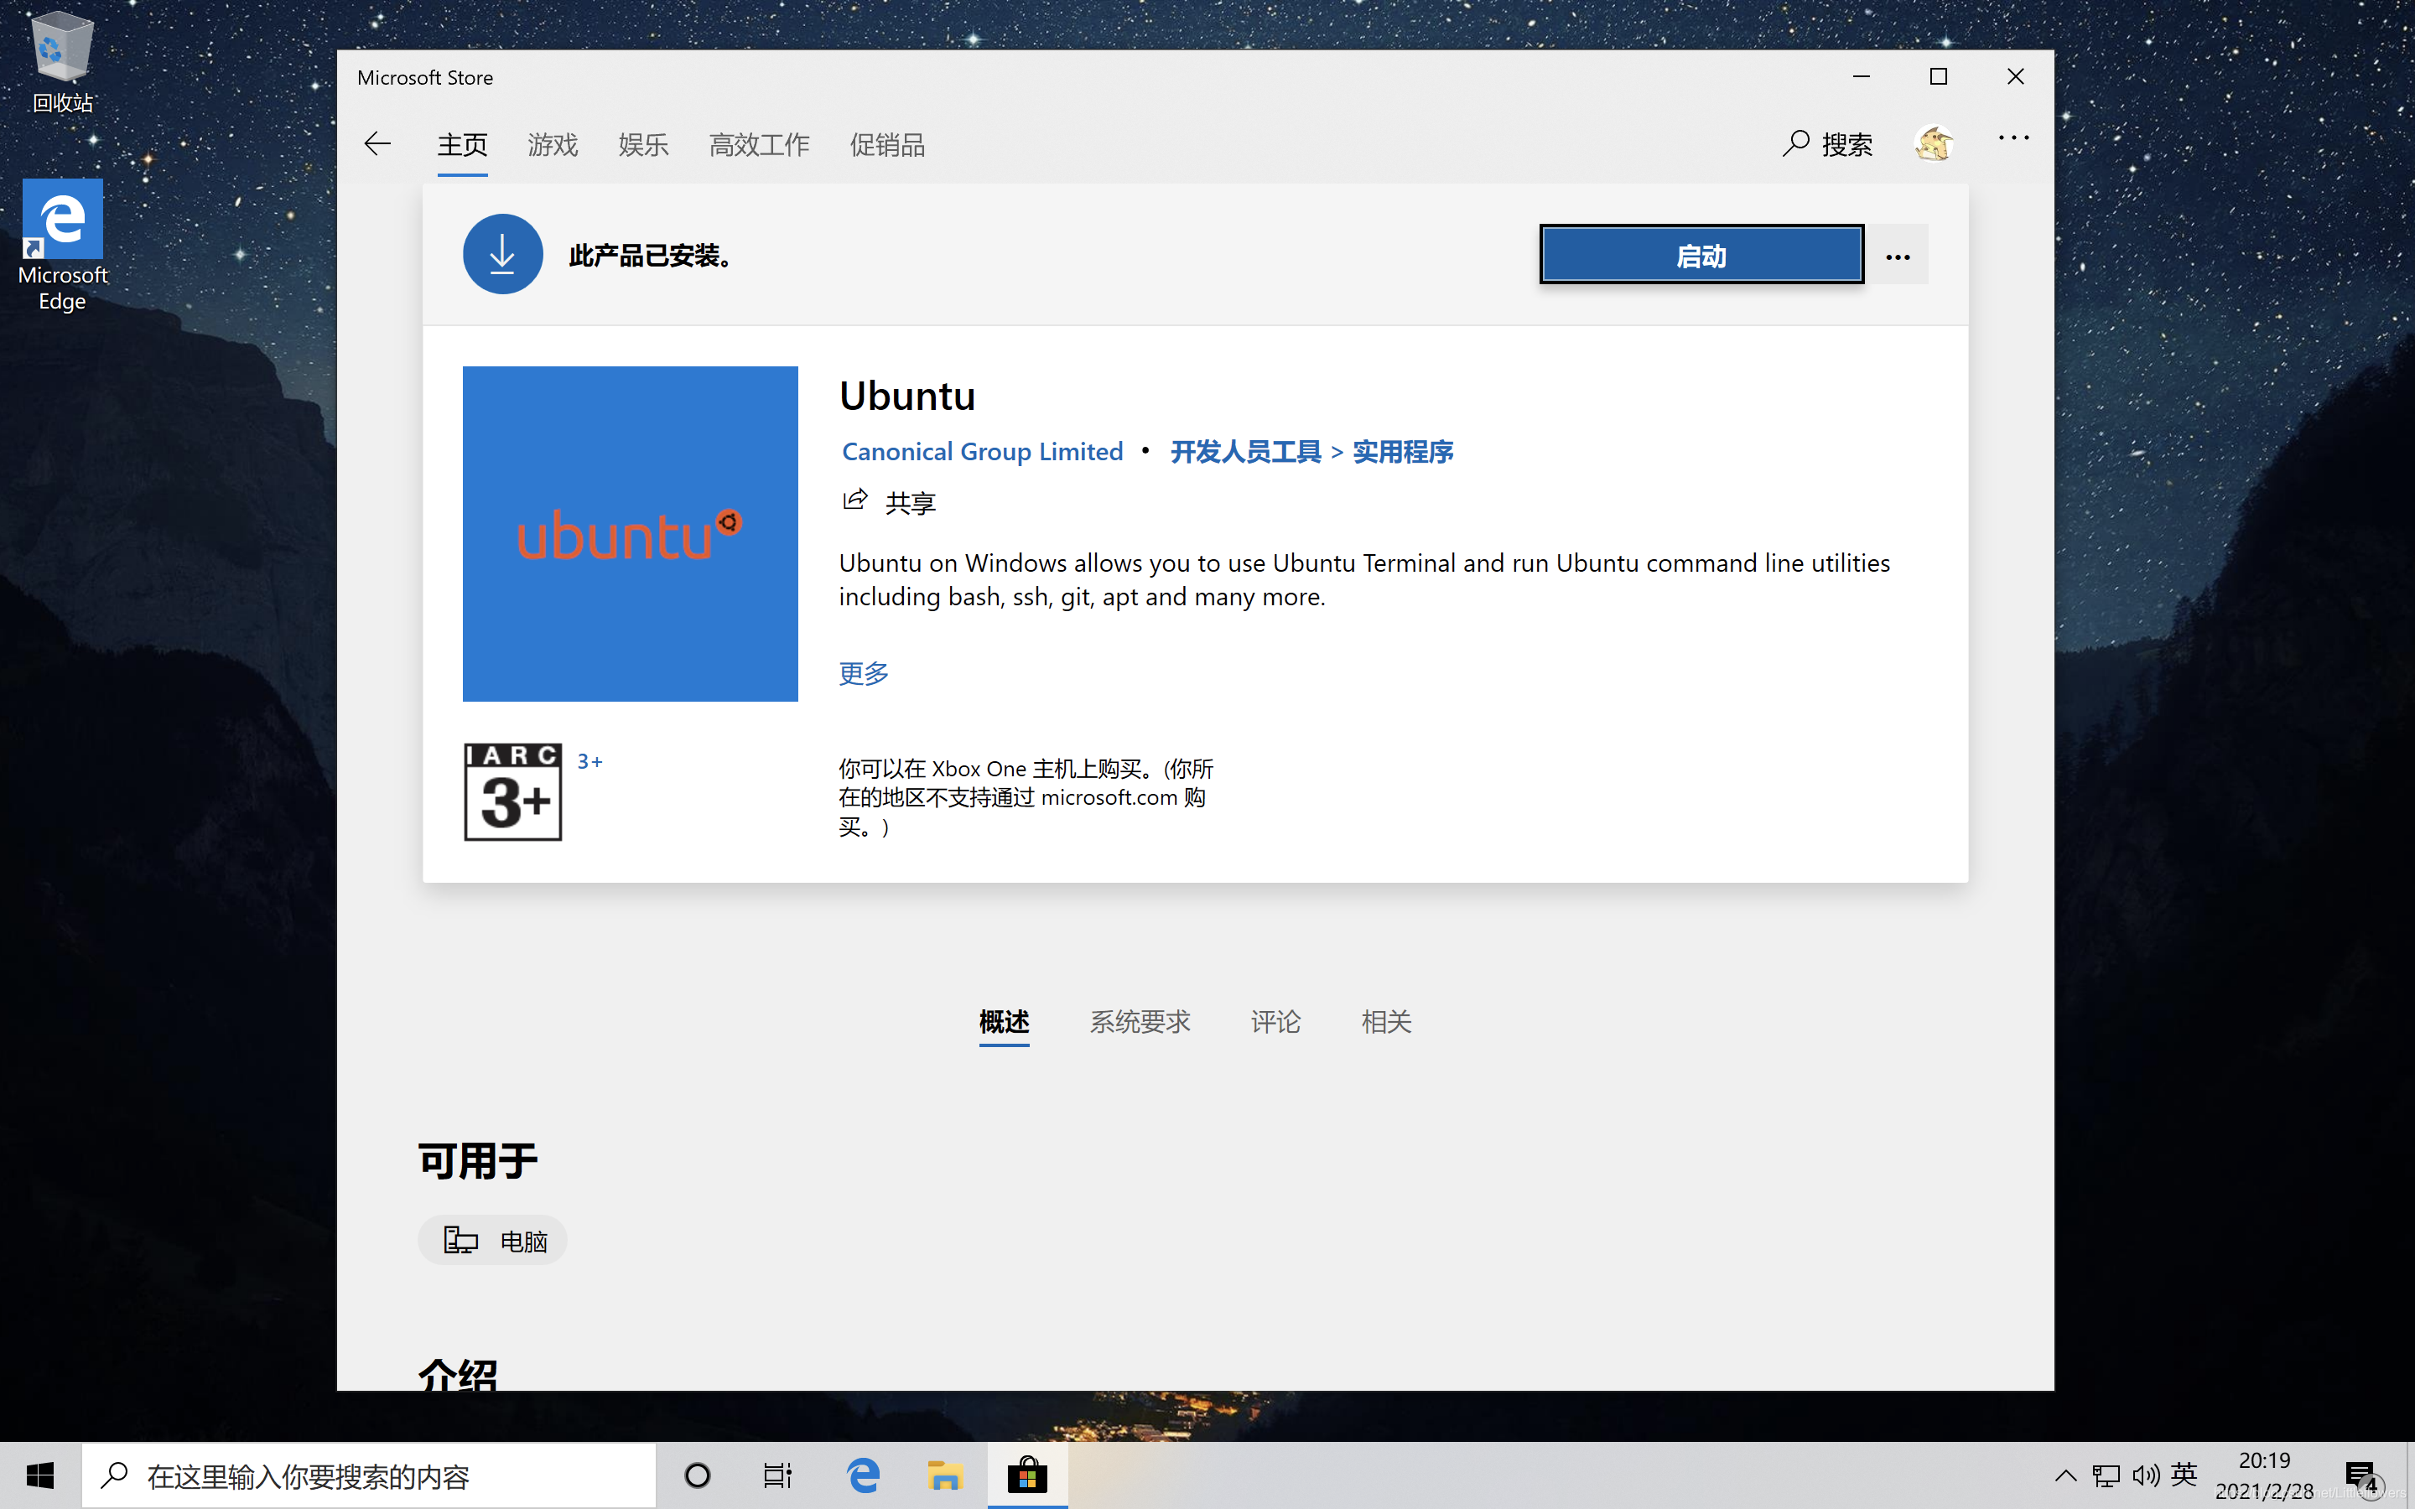This screenshot has width=2415, height=1509.
Task: Open the 促销品 tab
Action: coord(887,145)
